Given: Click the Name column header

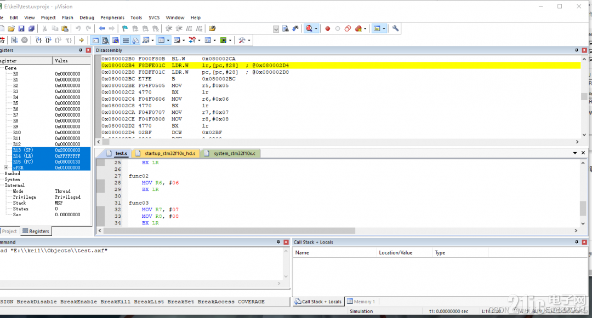Looking at the screenshot, I should click(x=335, y=253).
